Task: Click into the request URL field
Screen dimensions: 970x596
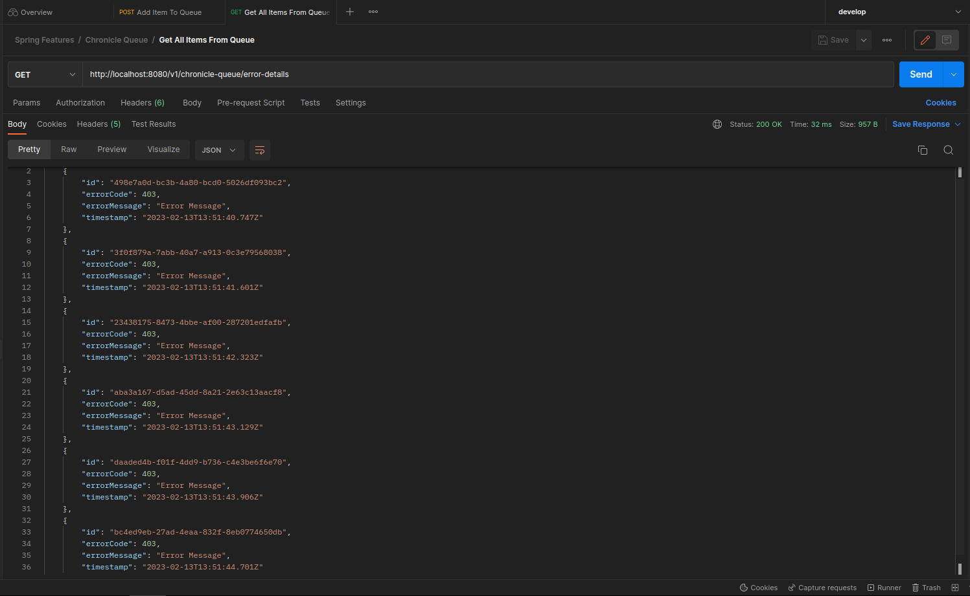Action: pyautogui.click(x=486, y=74)
